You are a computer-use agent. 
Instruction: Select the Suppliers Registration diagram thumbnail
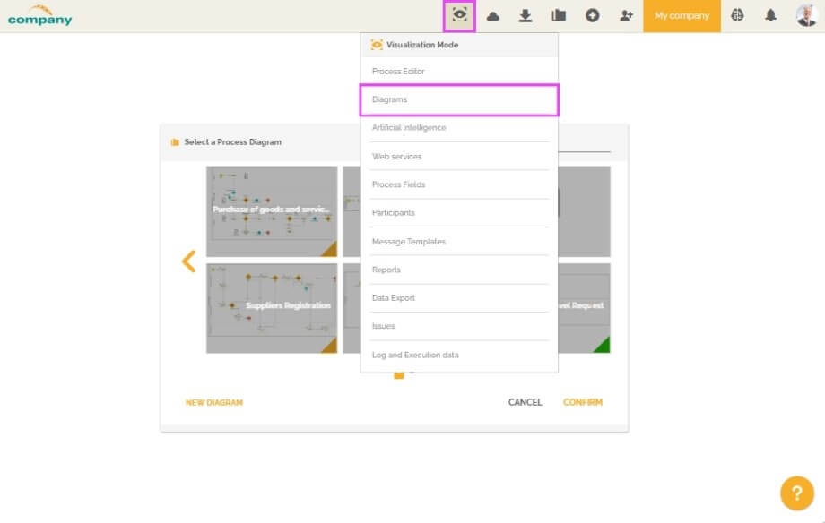[x=272, y=305]
